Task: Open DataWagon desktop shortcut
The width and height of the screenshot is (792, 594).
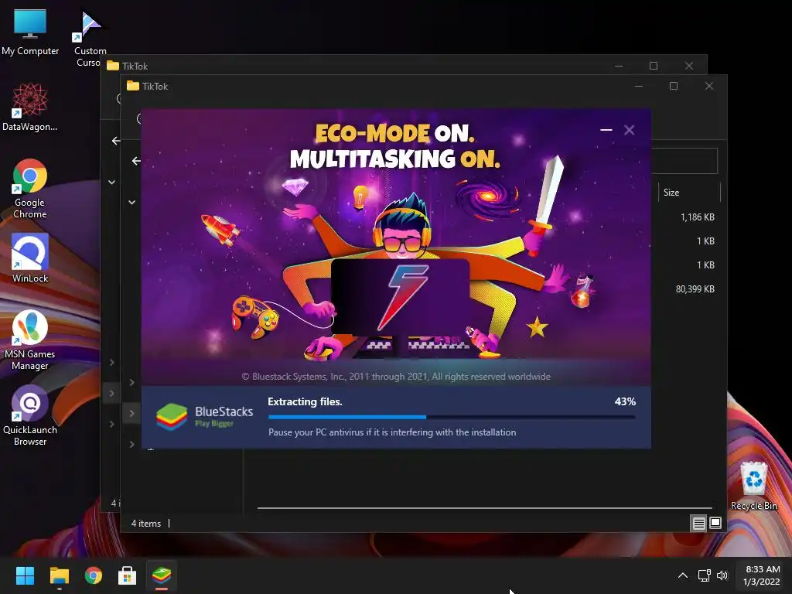Action: (x=30, y=107)
